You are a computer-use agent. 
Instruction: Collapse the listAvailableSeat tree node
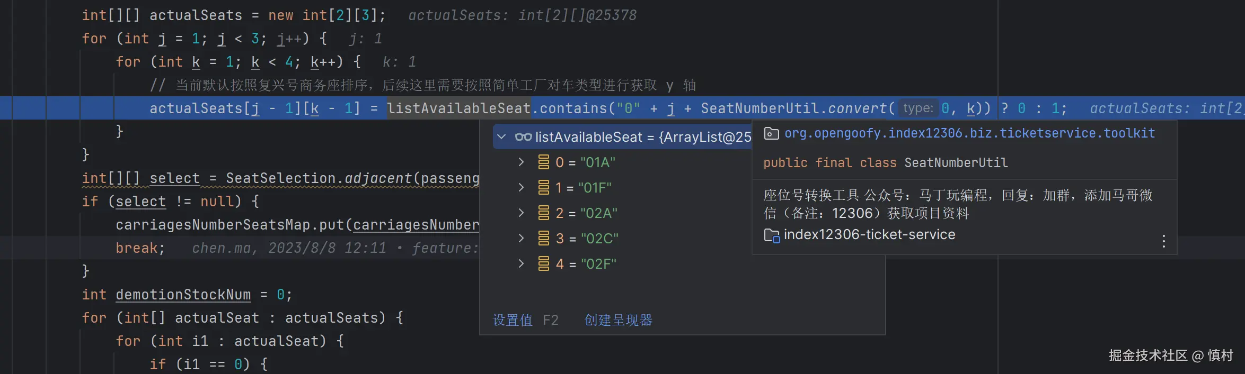click(501, 137)
